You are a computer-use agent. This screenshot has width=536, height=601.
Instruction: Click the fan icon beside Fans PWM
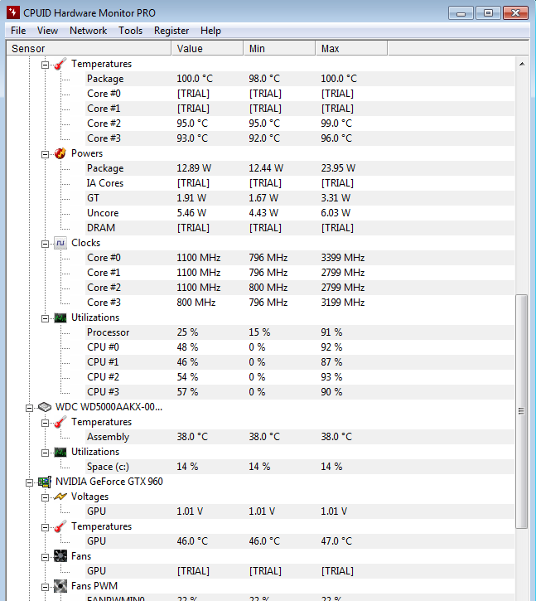tap(60, 586)
